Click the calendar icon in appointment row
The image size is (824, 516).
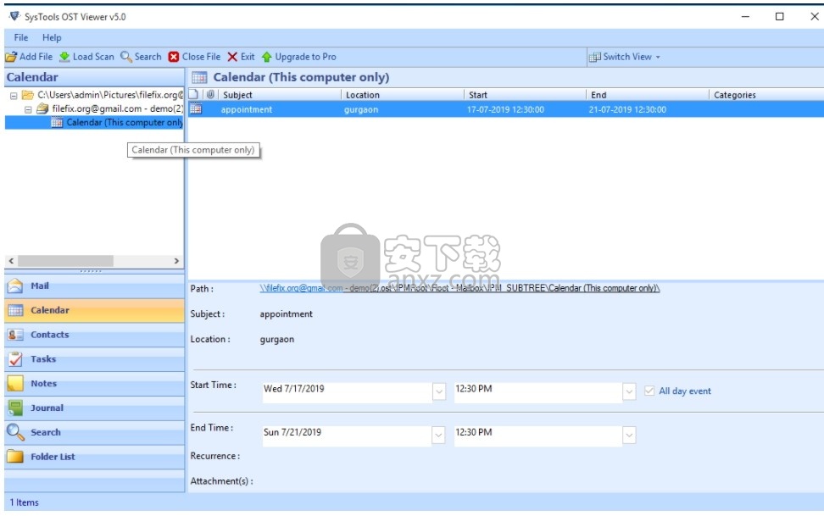click(x=196, y=108)
